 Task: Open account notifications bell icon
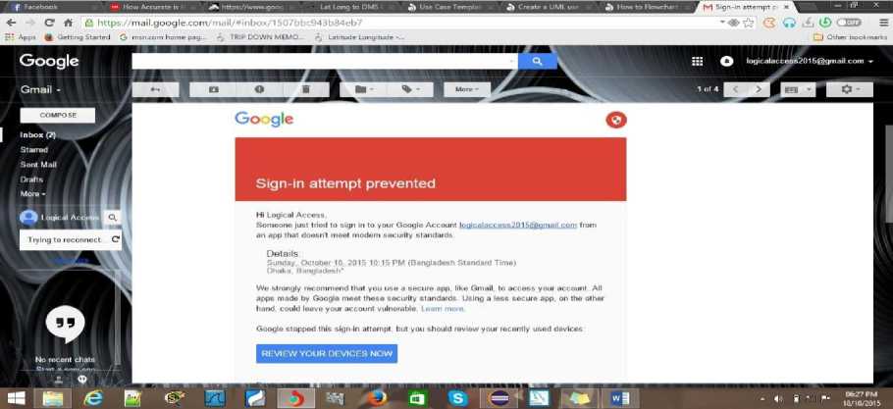727,62
